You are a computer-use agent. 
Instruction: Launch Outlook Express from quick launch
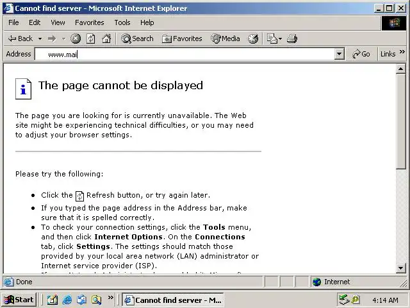pos(81,300)
